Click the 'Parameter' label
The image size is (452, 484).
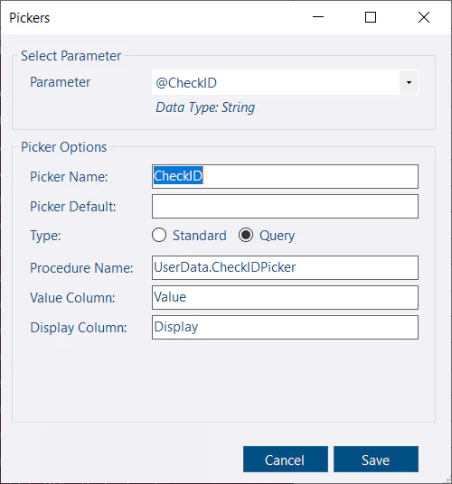61,82
